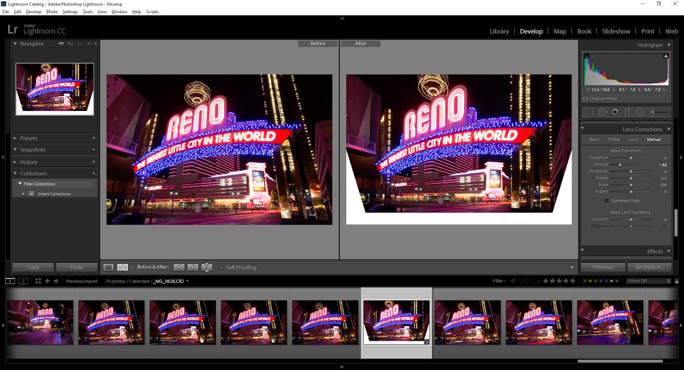This screenshot has width=684, height=370.
Task: Select the Adjustment Brush tool
Action: [659, 112]
